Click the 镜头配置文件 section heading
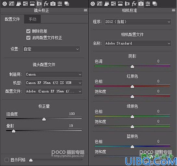177x166 pixels. point(44,65)
